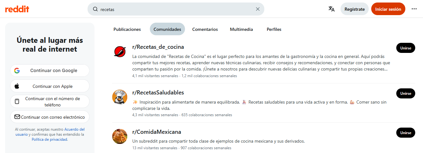
Task: Click the phone number icon
Action: click(17, 101)
